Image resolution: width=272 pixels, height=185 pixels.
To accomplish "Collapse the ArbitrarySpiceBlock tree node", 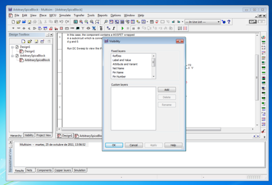I will pos(12,56).
